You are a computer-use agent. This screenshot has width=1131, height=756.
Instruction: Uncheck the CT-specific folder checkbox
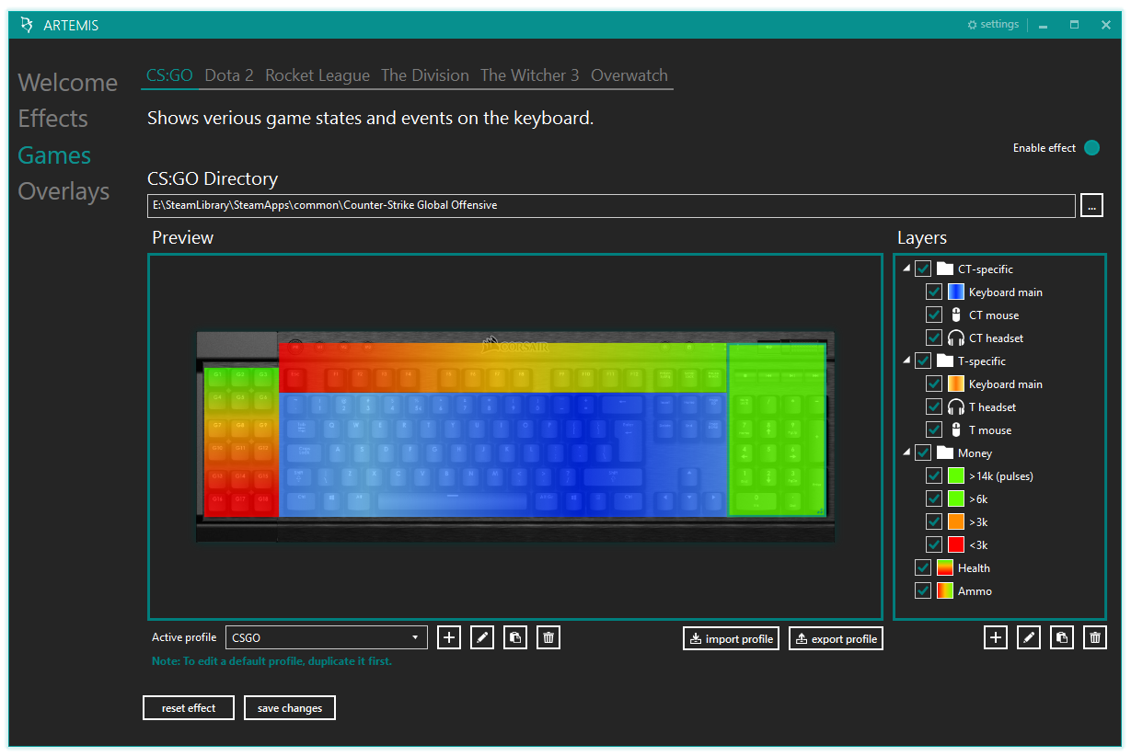point(923,269)
